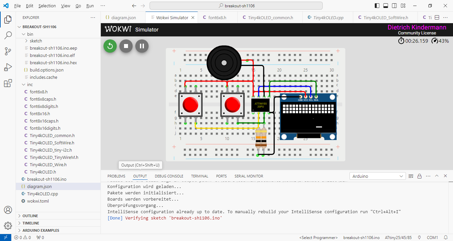The image size is (453, 241).
Task: Toggle the primary side bar layout
Action: tap(377, 6)
